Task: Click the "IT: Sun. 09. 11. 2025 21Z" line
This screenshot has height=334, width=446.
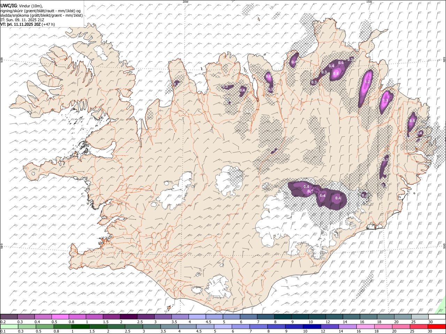Action: [x=22, y=20]
